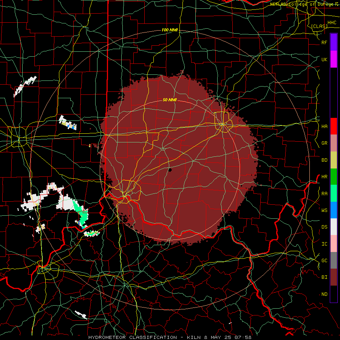Click the maroon BI legend swatch
This screenshot has width=340, height=340.
(x=334, y=277)
